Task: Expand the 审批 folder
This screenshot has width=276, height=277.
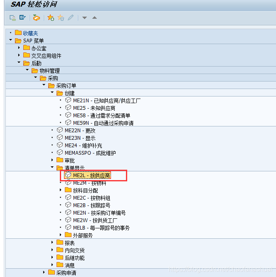Action: [52, 160]
